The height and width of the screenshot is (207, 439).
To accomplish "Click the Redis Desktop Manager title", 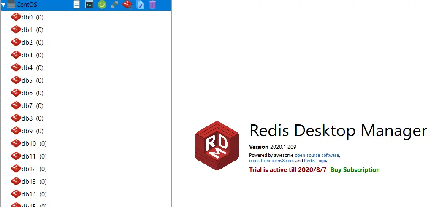I will [x=338, y=130].
